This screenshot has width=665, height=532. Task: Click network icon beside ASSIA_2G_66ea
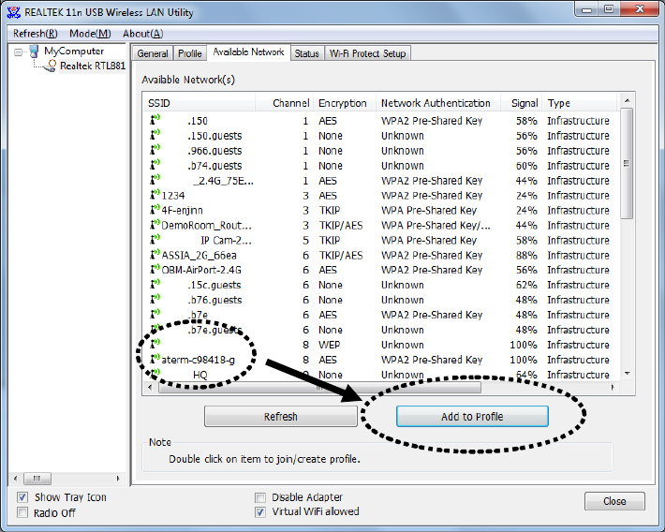(x=155, y=255)
